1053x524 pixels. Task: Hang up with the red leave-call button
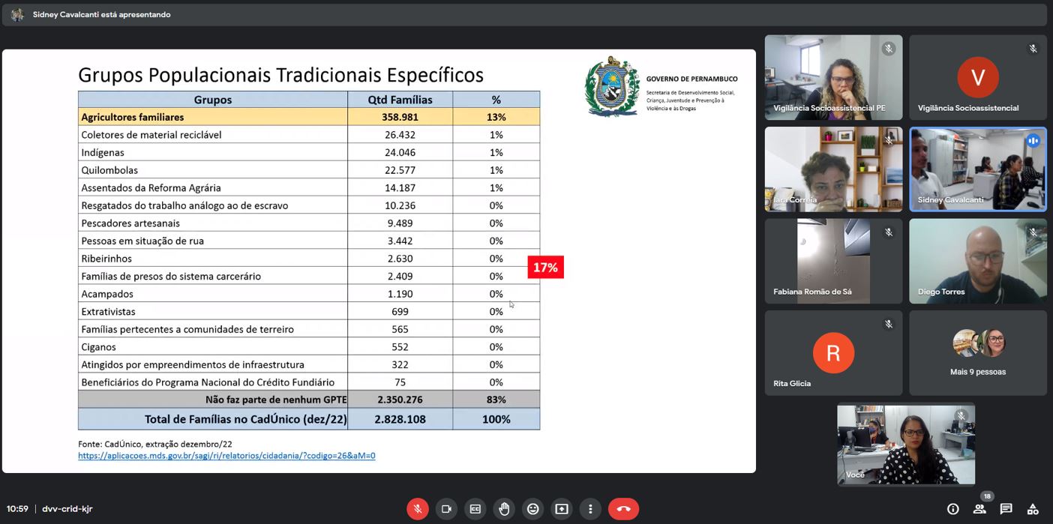tap(623, 509)
